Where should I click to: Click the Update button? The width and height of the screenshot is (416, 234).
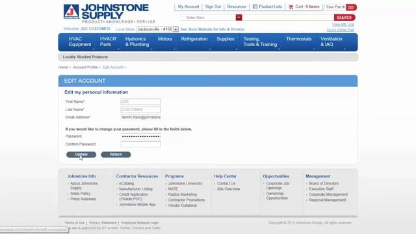[x=81, y=155]
